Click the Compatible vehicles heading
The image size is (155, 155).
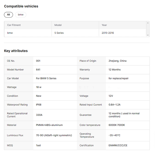click(21, 6)
